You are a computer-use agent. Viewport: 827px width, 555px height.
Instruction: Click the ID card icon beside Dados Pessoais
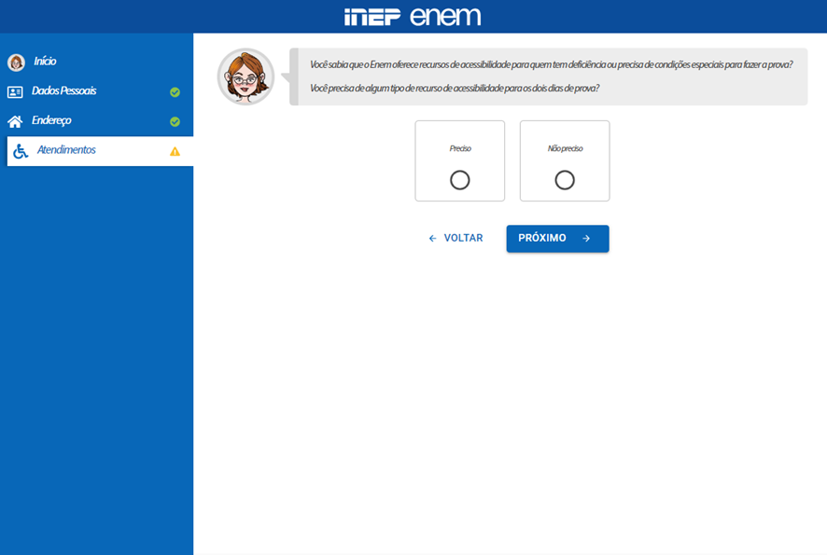point(16,90)
